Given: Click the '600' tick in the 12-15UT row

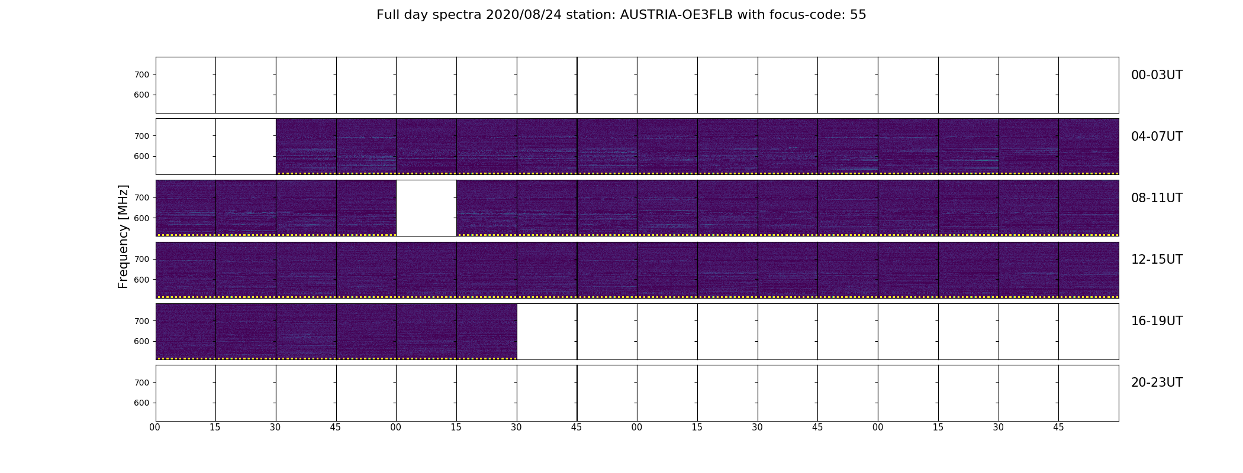Looking at the screenshot, I should coord(141,279).
